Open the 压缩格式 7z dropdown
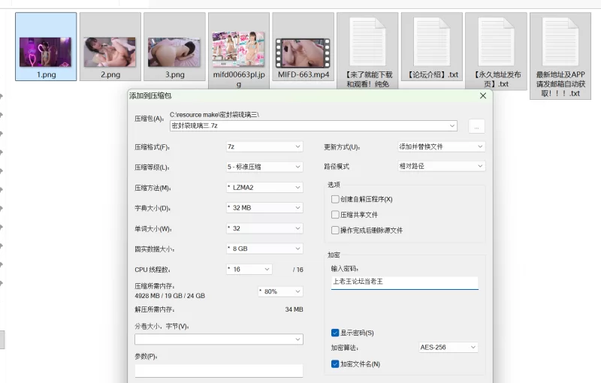The height and width of the screenshot is (383, 601). [x=264, y=146]
